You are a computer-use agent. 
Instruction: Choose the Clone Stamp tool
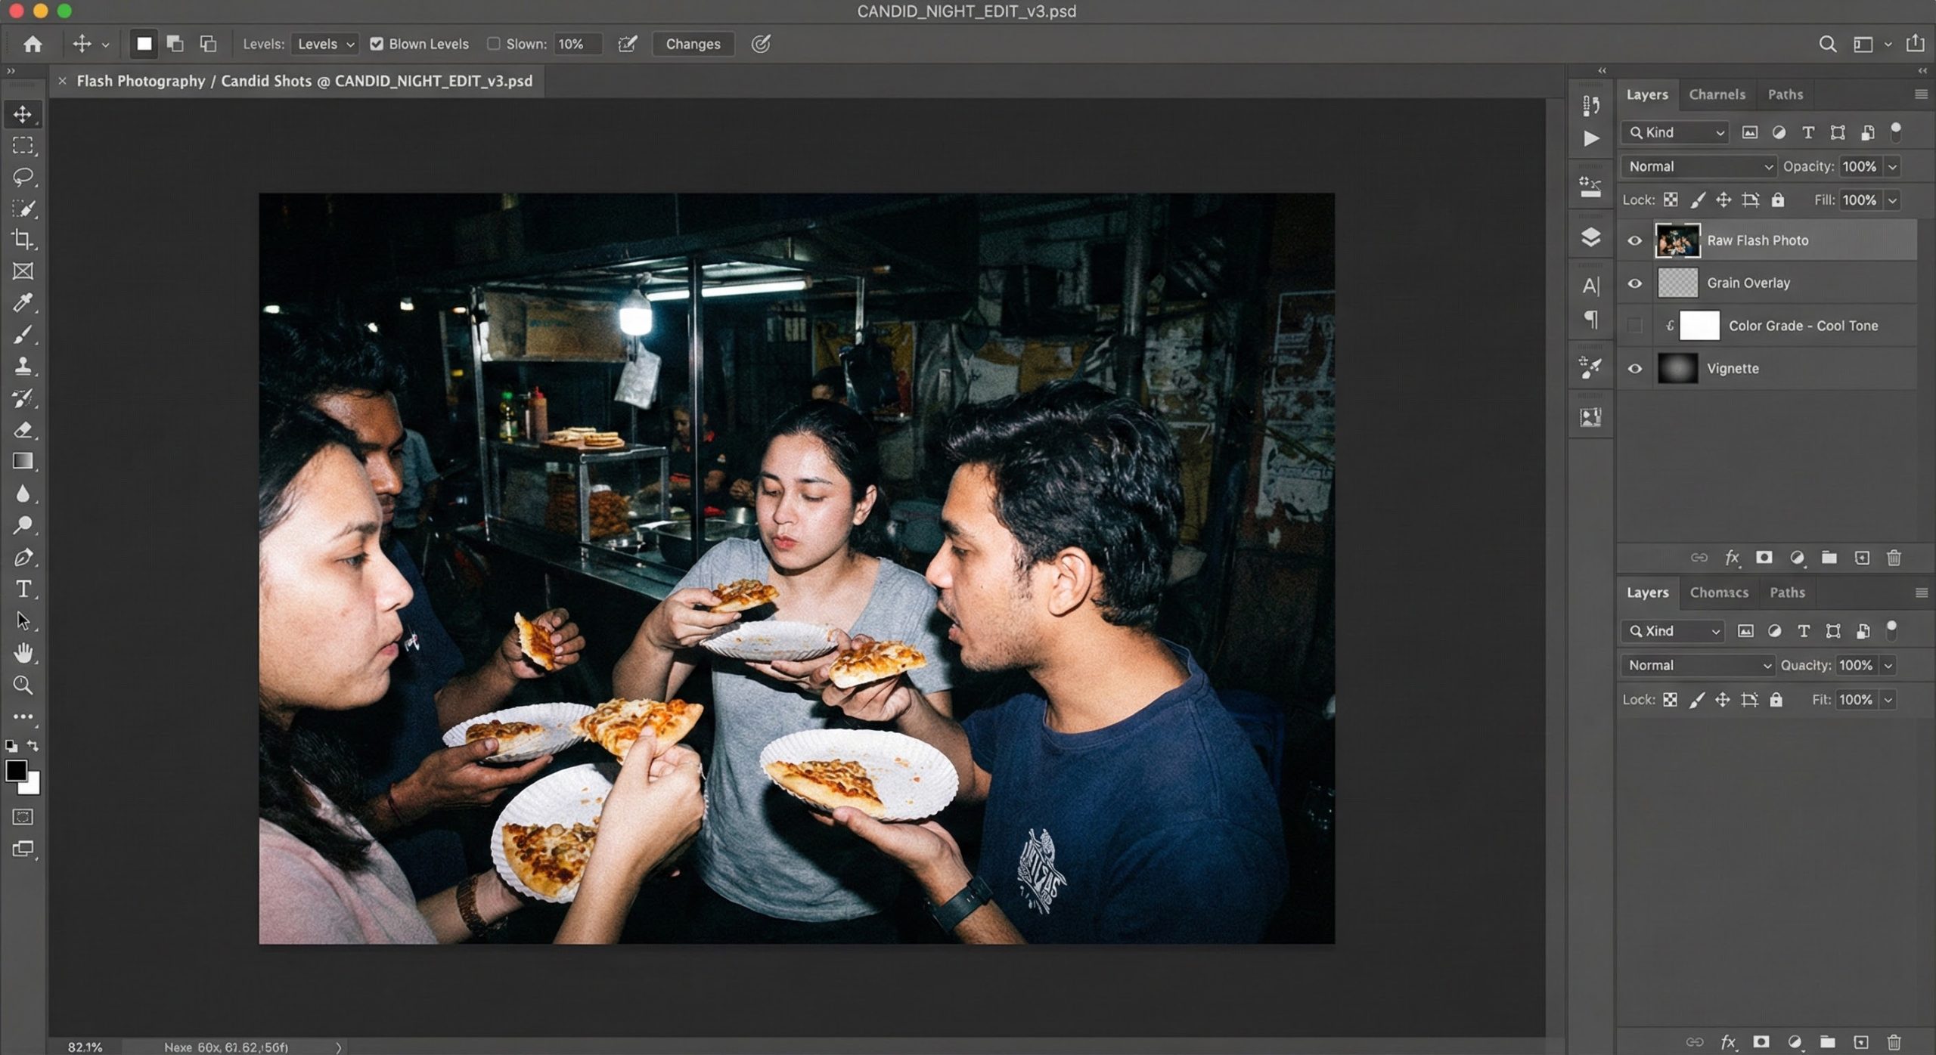pyautogui.click(x=23, y=367)
